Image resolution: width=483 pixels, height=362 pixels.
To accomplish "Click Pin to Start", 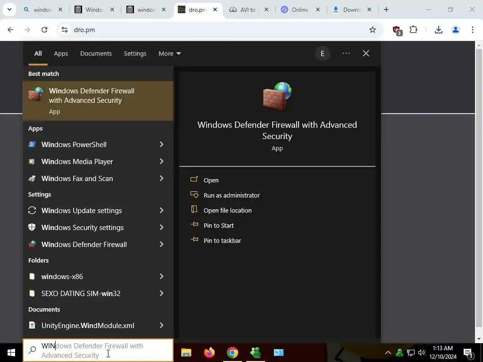I will [218, 226].
